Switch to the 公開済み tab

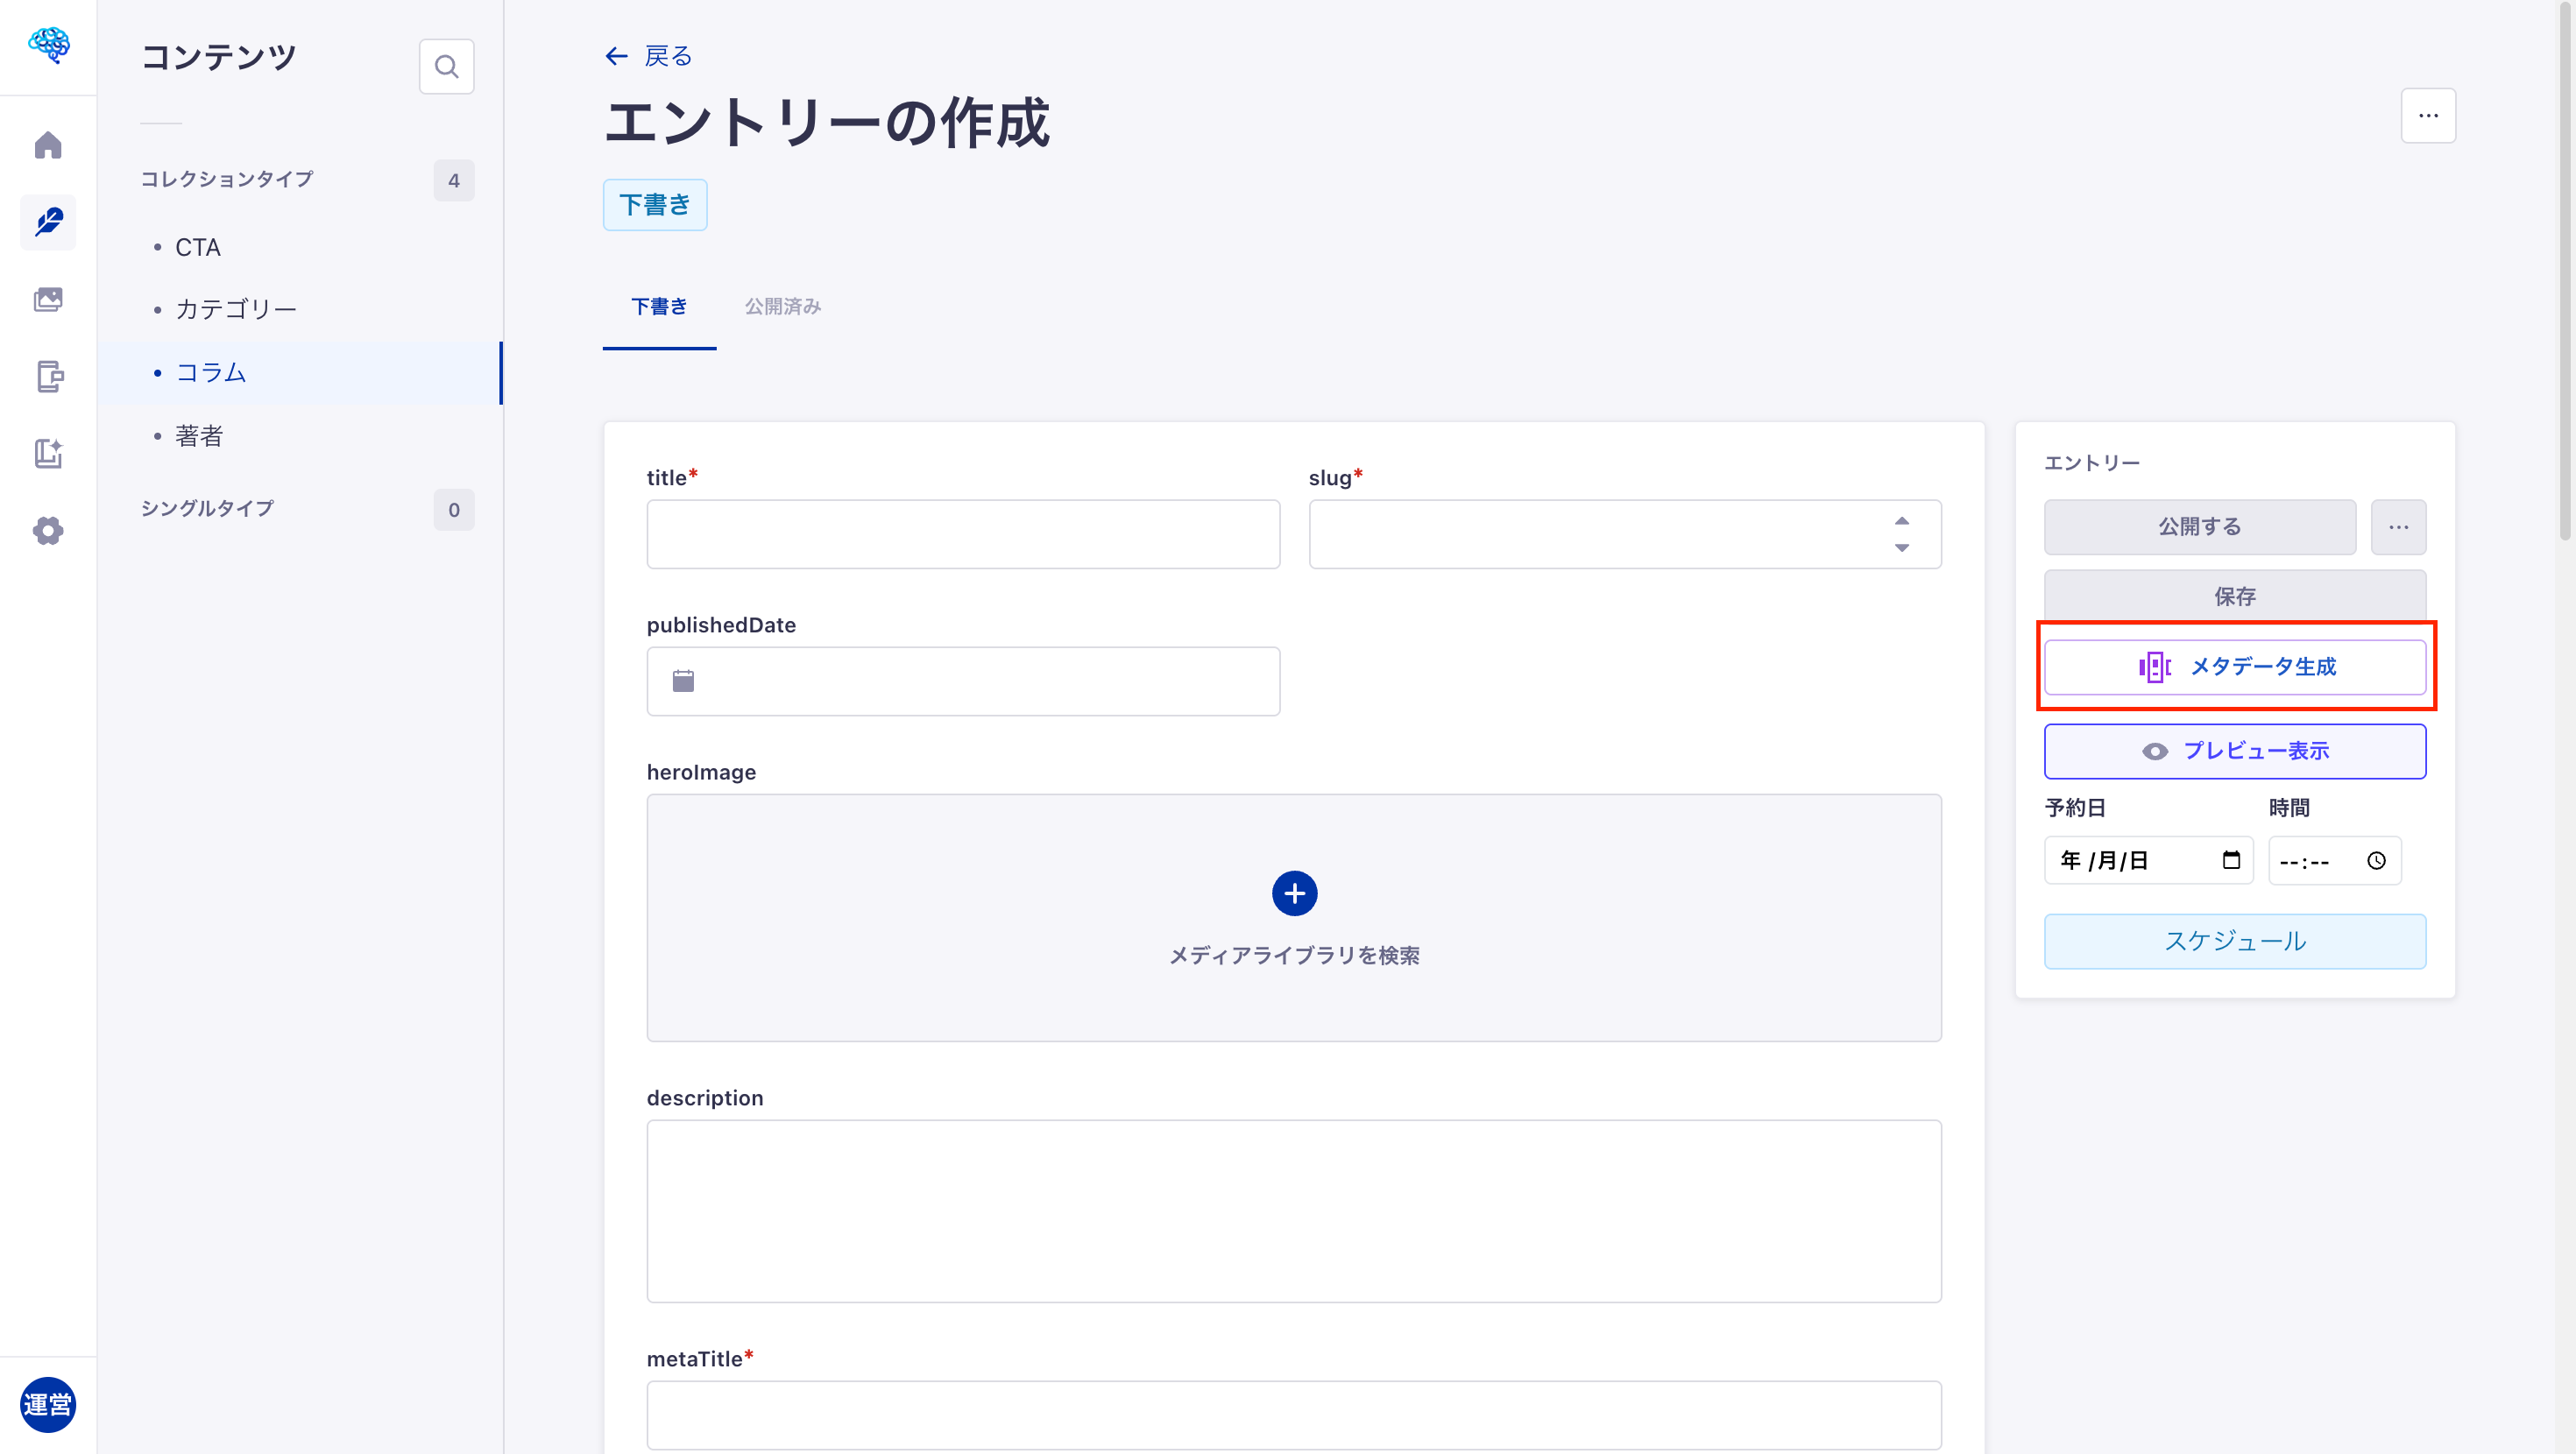[782, 307]
